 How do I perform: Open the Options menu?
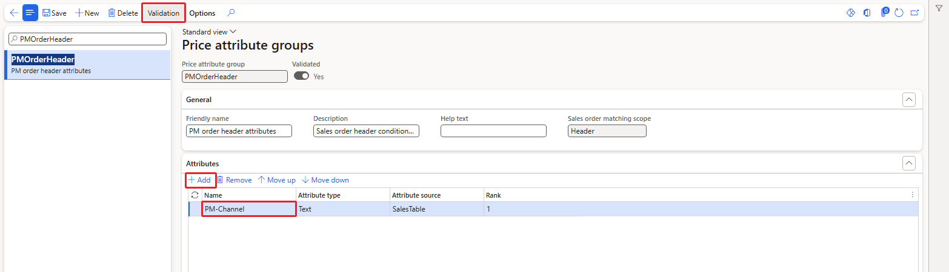point(202,13)
